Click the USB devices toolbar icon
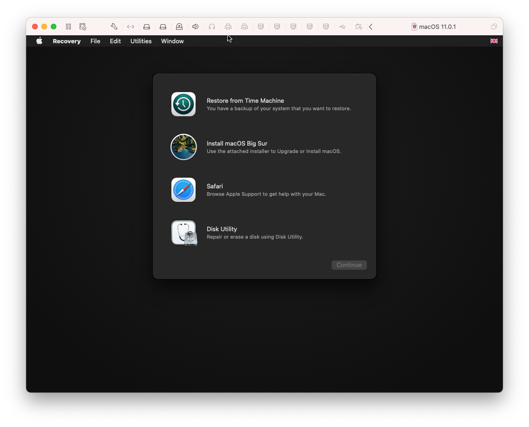 point(342,27)
